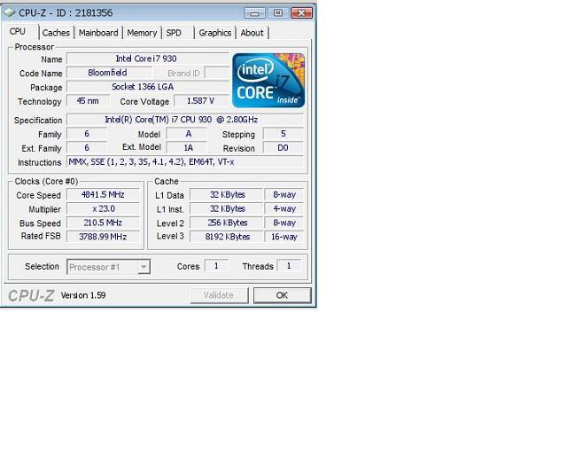The height and width of the screenshot is (454, 567).
Task: Click the Validate button
Action: [x=219, y=295]
